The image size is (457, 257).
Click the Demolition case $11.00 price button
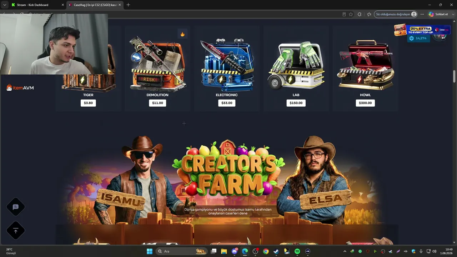[x=157, y=103]
